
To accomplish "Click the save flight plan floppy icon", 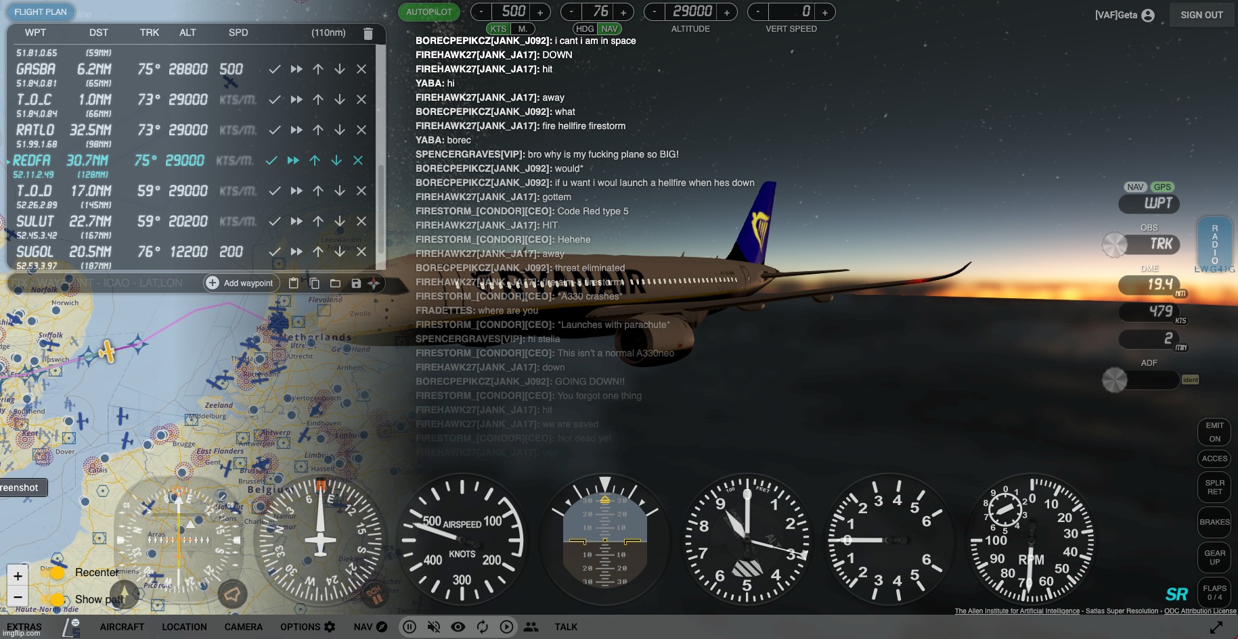I will (x=356, y=283).
